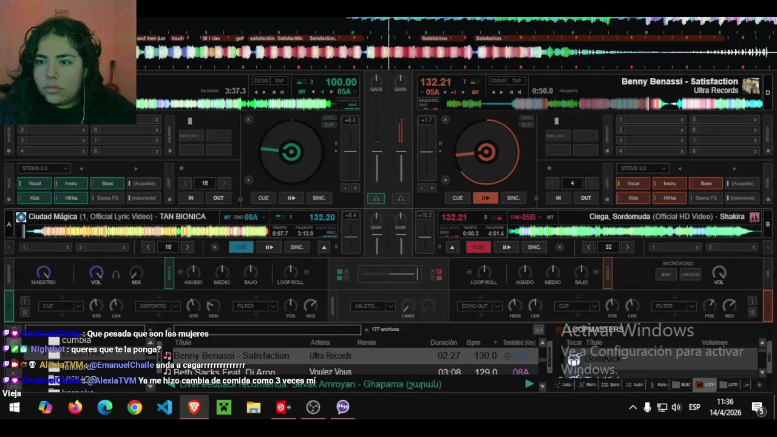Toggle the SLIP mode on the left deck
This screenshot has height=437, width=777.
[330, 124]
